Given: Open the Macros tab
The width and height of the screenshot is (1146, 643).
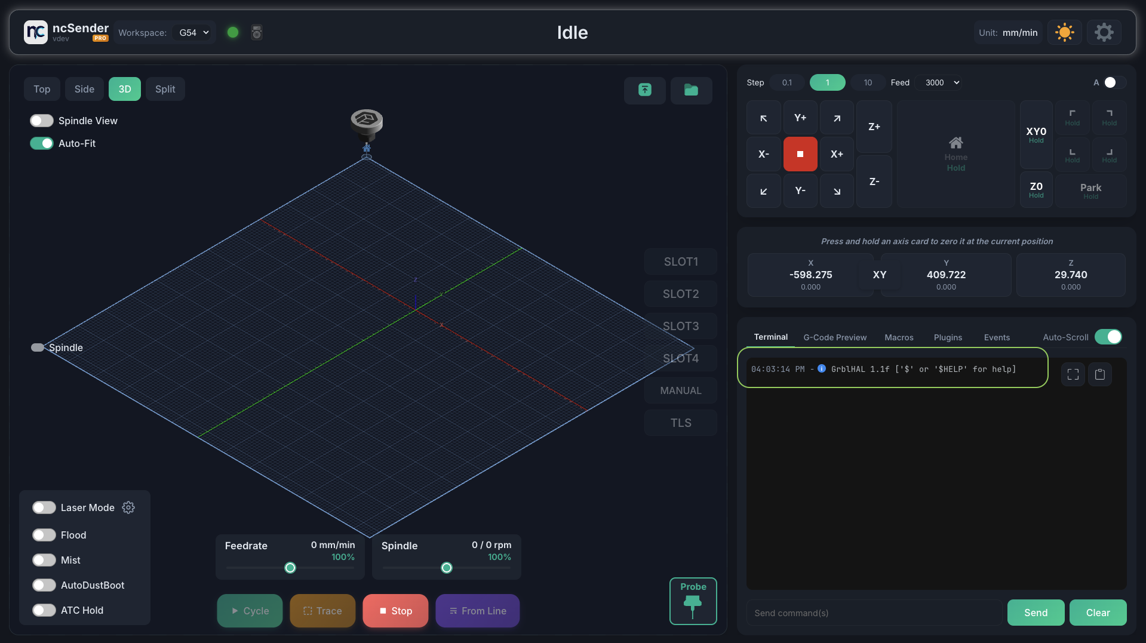Looking at the screenshot, I should (x=899, y=337).
